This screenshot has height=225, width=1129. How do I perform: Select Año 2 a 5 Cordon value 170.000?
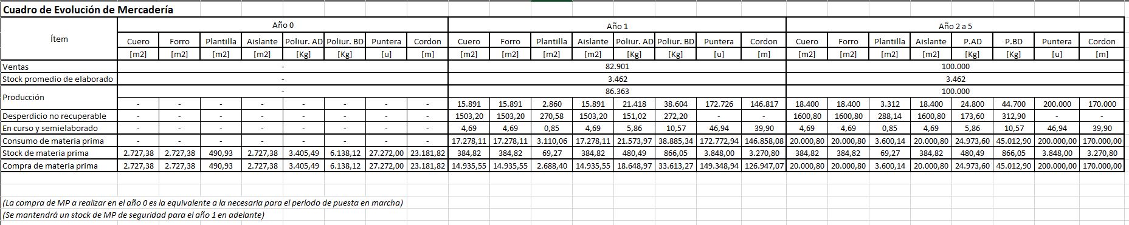[x=1102, y=104]
